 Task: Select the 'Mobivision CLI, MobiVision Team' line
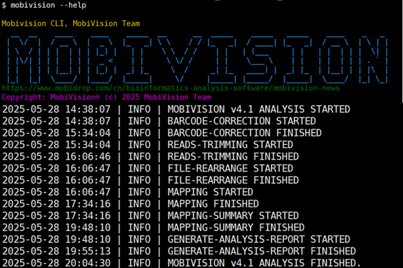pos(71,24)
